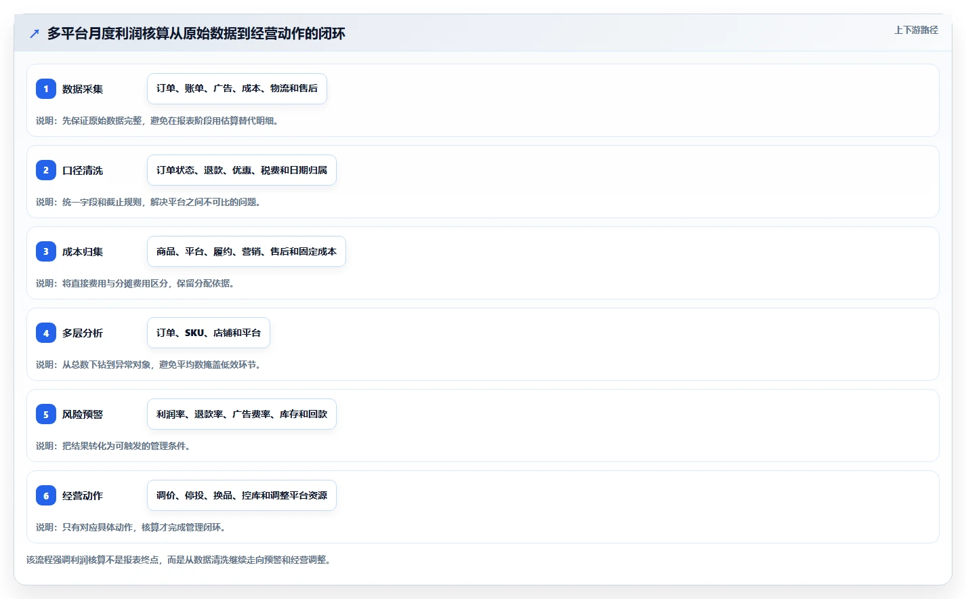Select the 利润率、退款率、广告费率、库存和回款 chip
The image size is (966, 599).
point(242,414)
